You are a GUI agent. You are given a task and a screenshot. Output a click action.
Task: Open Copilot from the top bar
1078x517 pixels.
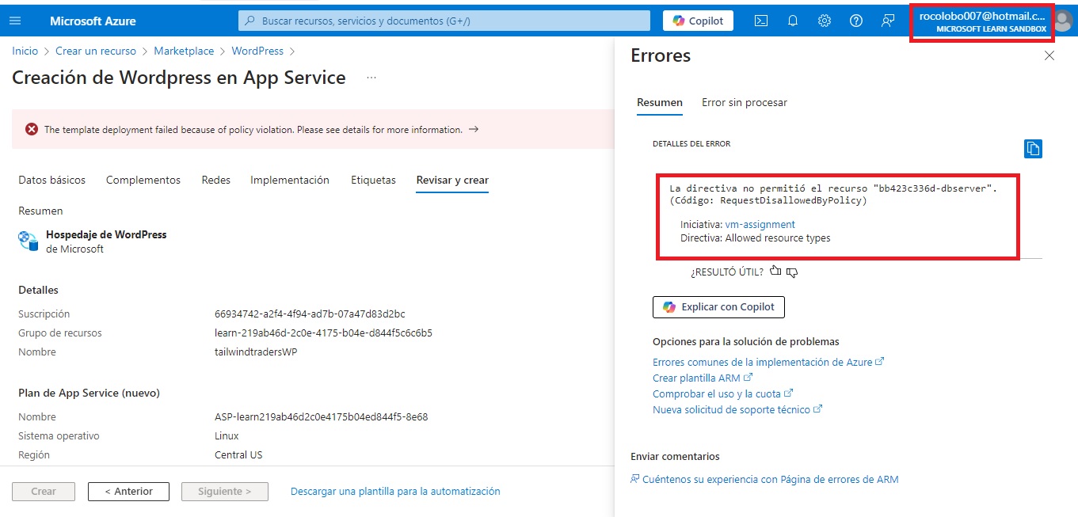tap(698, 21)
